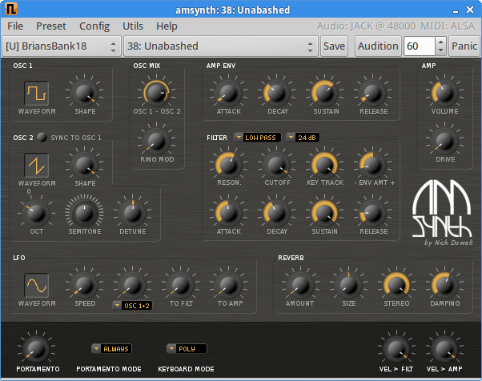The height and width of the screenshot is (381, 482).
Task: Open the 24 dB filter slope dropdown
Action: (x=303, y=138)
